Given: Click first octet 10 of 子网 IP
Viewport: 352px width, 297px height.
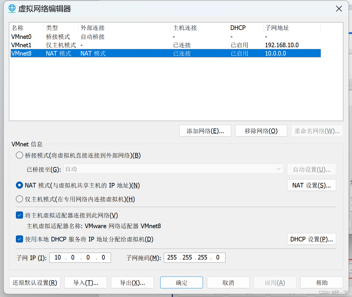Looking at the screenshot, I should point(58,258).
